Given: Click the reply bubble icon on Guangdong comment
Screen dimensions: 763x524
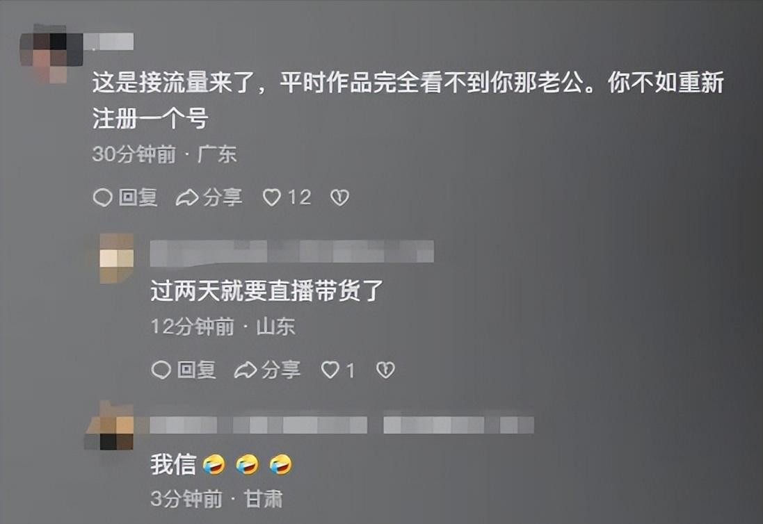Looking at the screenshot, I should click(103, 198).
